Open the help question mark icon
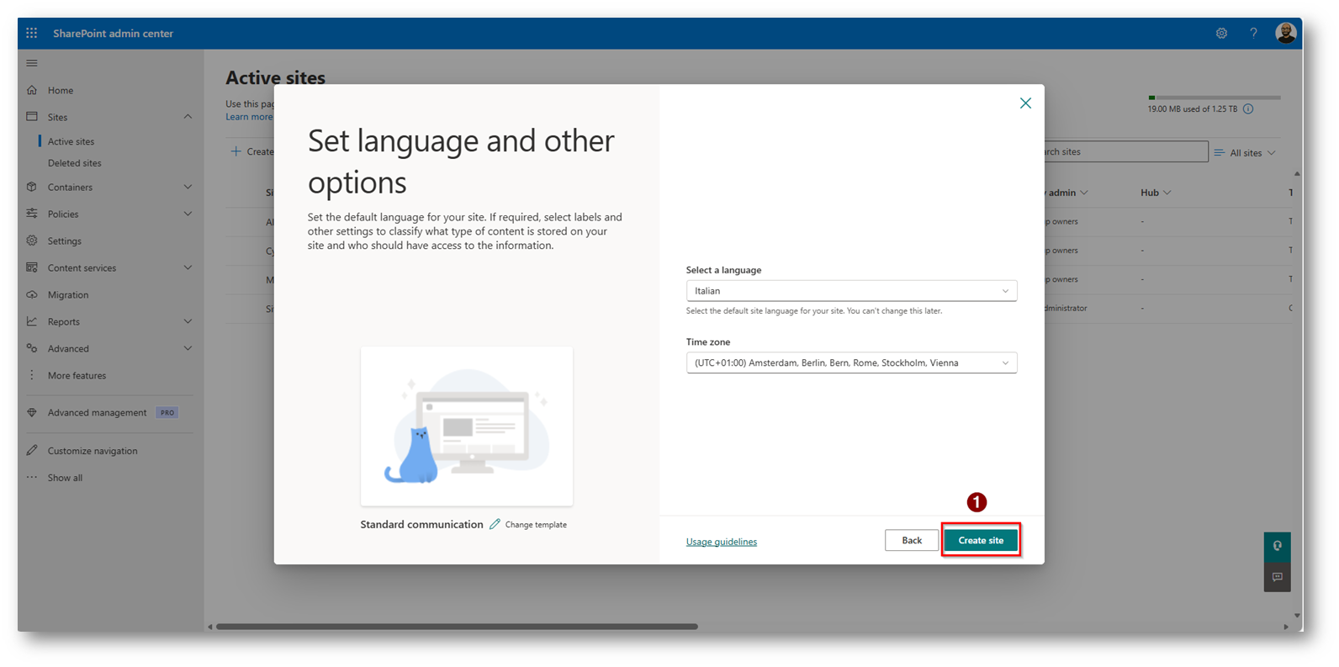1339x667 pixels. [x=1253, y=33]
